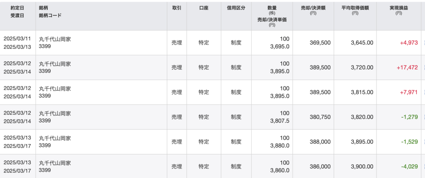This screenshot has height=178, width=425.
Task: Click the 口座 column header
Action: click(x=203, y=8)
